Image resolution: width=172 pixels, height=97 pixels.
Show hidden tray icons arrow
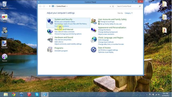coord(147,95)
